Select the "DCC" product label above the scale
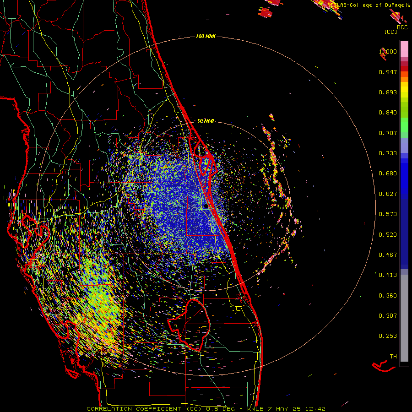The width and height of the screenshot is (412, 412). pyautogui.click(x=402, y=27)
